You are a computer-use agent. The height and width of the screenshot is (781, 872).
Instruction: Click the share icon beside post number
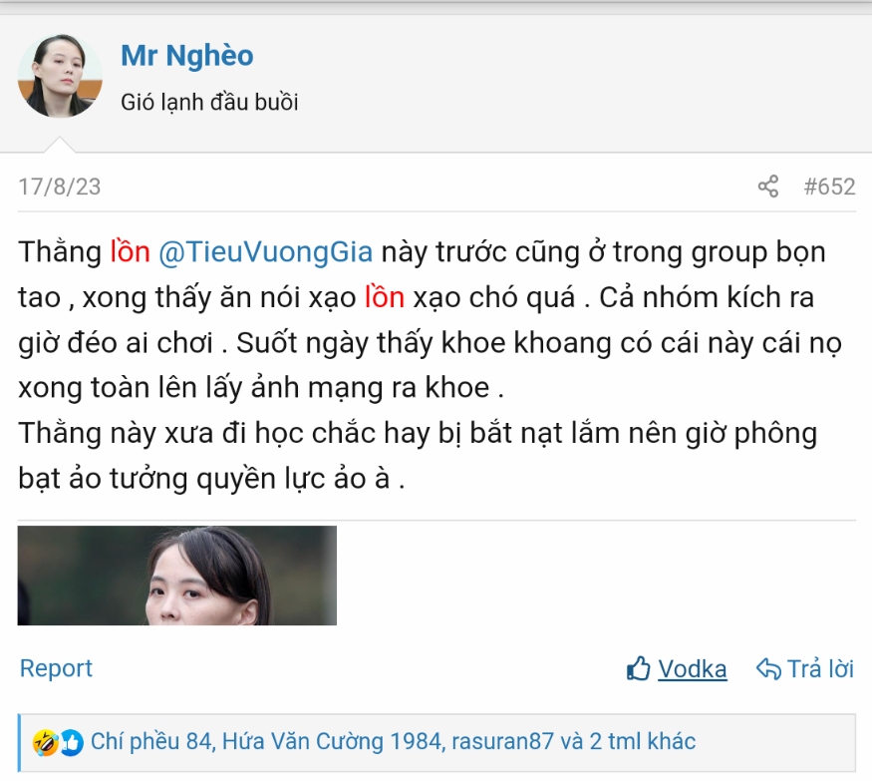tap(768, 187)
